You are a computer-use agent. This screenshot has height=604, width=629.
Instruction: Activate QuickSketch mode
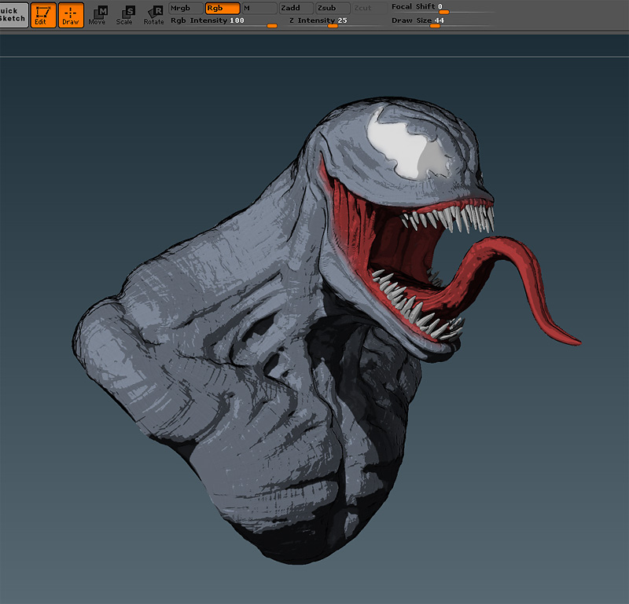(12, 14)
